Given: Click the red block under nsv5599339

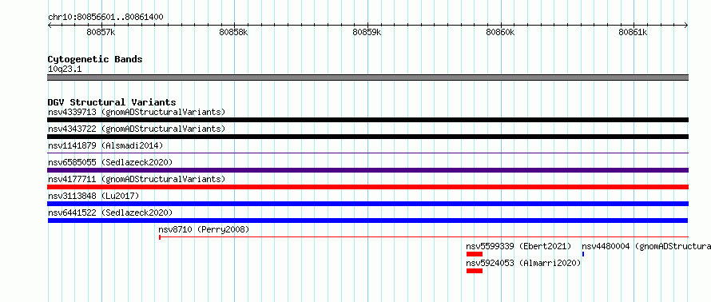Looking at the screenshot, I should pos(475,254).
